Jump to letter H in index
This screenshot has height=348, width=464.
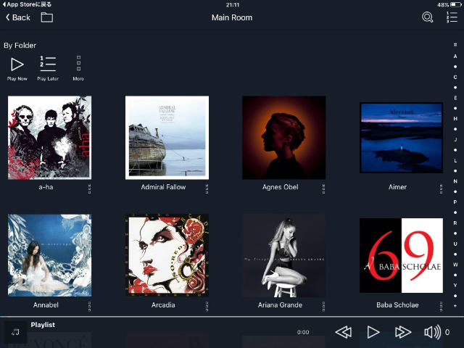(x=455, y=118)
